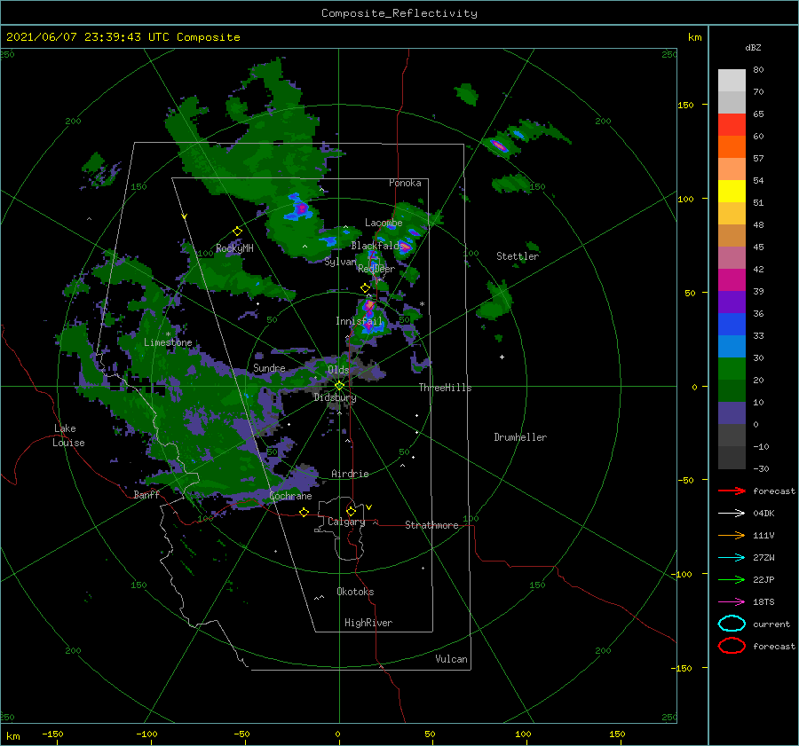Click the magenta 18TS arrow in the legend
This screenshot has width=799, height=746.
tap(732, 602)
